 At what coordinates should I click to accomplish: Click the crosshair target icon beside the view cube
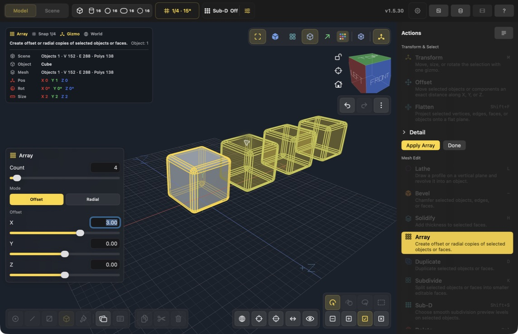pyautogui.click(x=338, y=71)
